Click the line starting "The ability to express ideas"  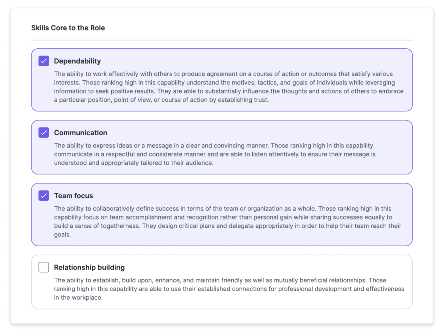click(x=213, y=146)
